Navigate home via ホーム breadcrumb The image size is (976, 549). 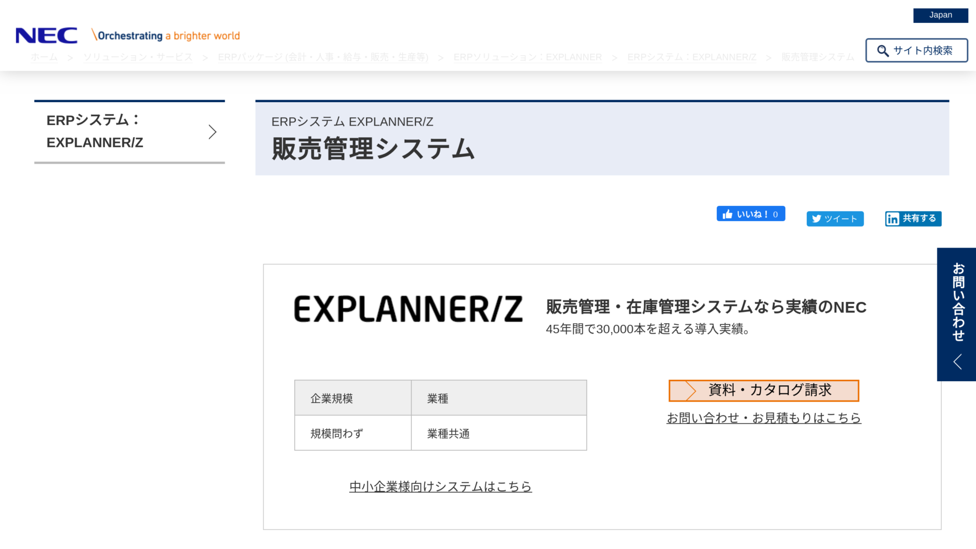[44, 57]
